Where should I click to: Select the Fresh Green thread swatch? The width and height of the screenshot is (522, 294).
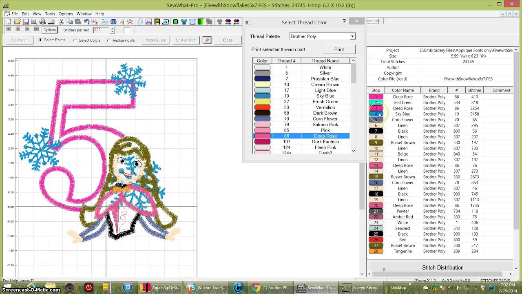tap(262, 102)
